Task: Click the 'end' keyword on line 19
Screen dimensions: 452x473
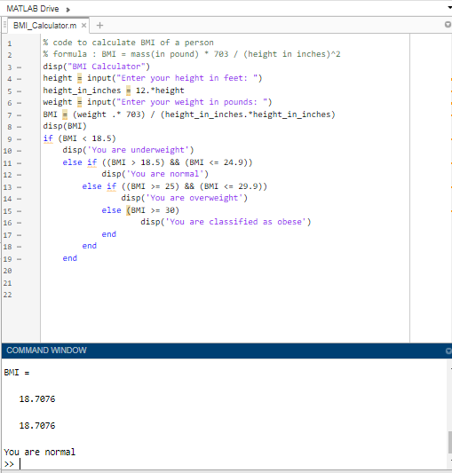Action: [70, 258]
